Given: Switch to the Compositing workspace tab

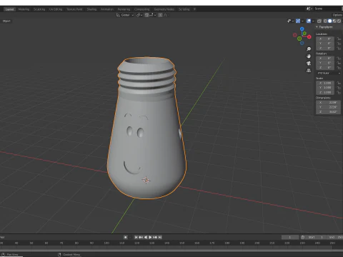Looking at the screenshot, I should (142, 9).
